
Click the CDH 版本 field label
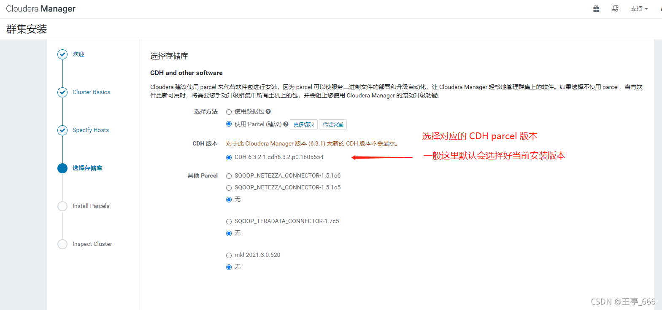pos(205,143)
